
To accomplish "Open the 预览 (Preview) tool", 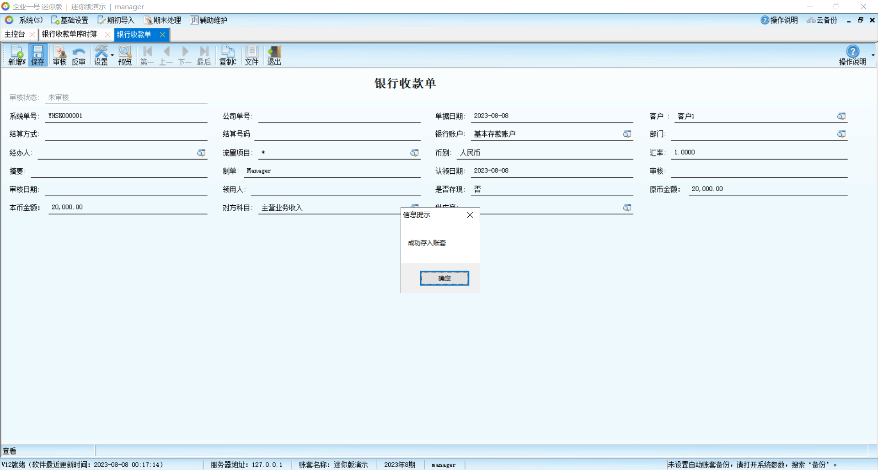I will 125,55.
